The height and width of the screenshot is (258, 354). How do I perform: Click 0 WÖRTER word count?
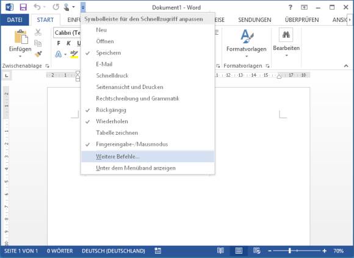point(60,251)
